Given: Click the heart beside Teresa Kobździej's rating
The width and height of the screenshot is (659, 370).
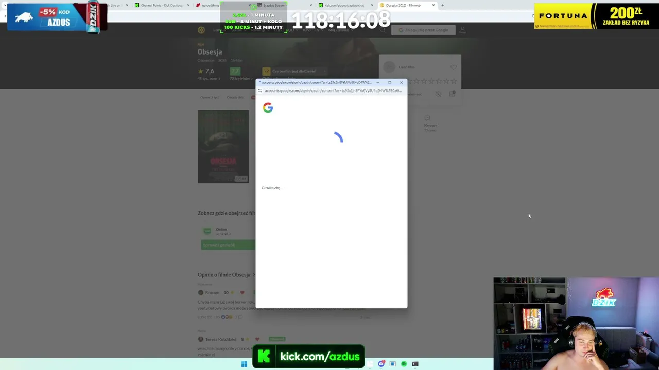Looking at the screenshot, I should click(257, 339).
